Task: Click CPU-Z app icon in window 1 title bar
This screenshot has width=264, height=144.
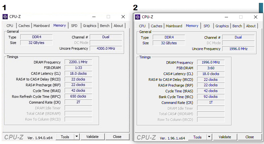Action: click(x=5, y=17)
